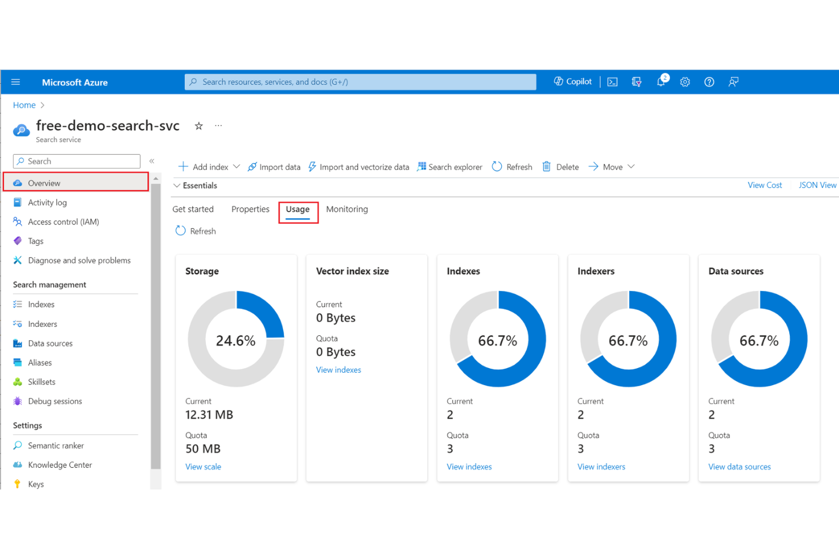
Task: Open the Azure notifications bell
Action: pos(660,82)
